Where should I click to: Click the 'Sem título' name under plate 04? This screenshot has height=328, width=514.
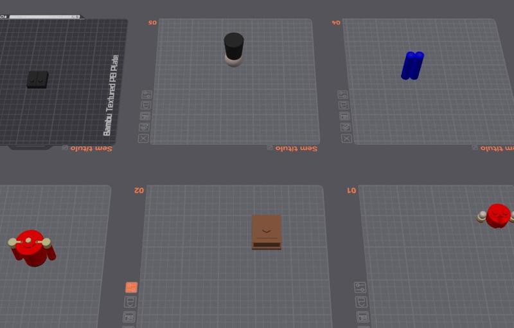tap(497, 149)
